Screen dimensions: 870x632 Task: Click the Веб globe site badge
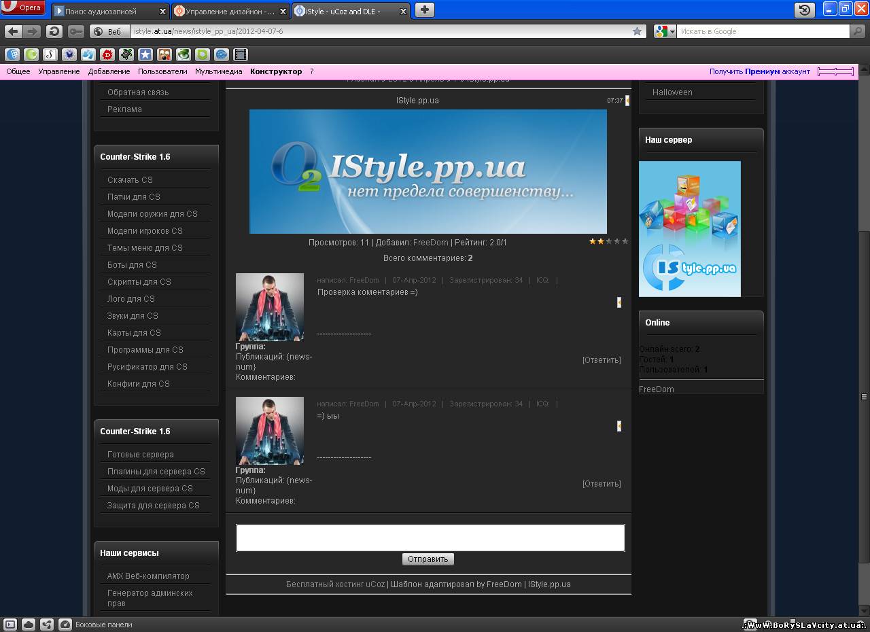[109, 31]
